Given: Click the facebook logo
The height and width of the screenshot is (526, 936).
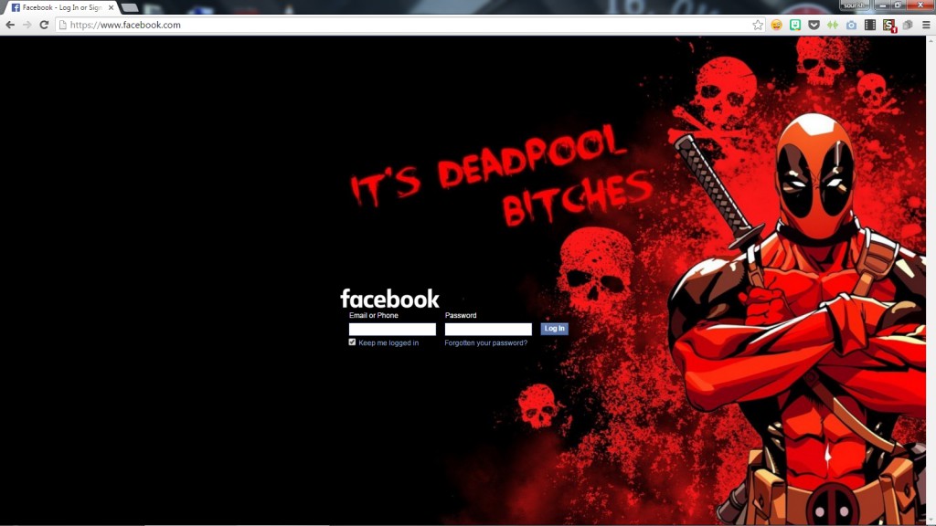Looking at the screenshot, I should point(389,299).
